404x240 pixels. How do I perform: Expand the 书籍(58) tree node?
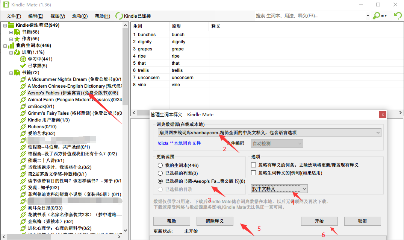pyautogui.click(x=11, y=32)
